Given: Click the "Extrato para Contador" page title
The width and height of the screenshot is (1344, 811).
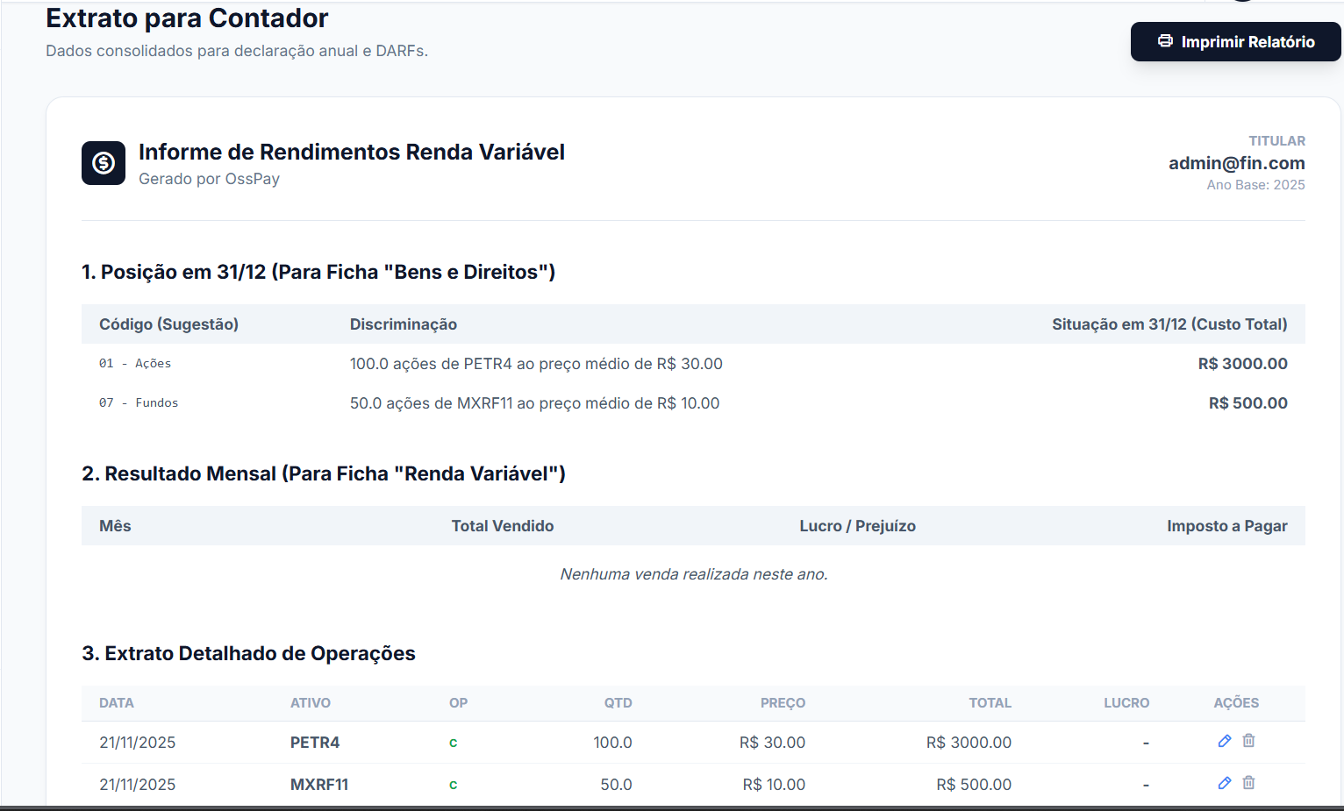Looking at the screenshot, I should pyautogui.click(x=187, y=18).
